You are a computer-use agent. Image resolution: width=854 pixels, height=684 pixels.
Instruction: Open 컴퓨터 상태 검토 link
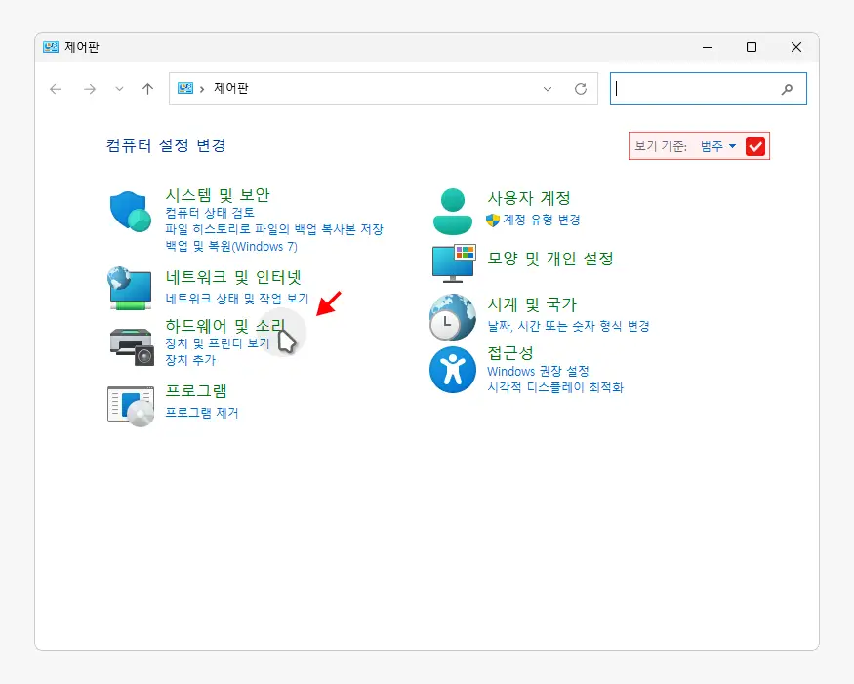210,213
